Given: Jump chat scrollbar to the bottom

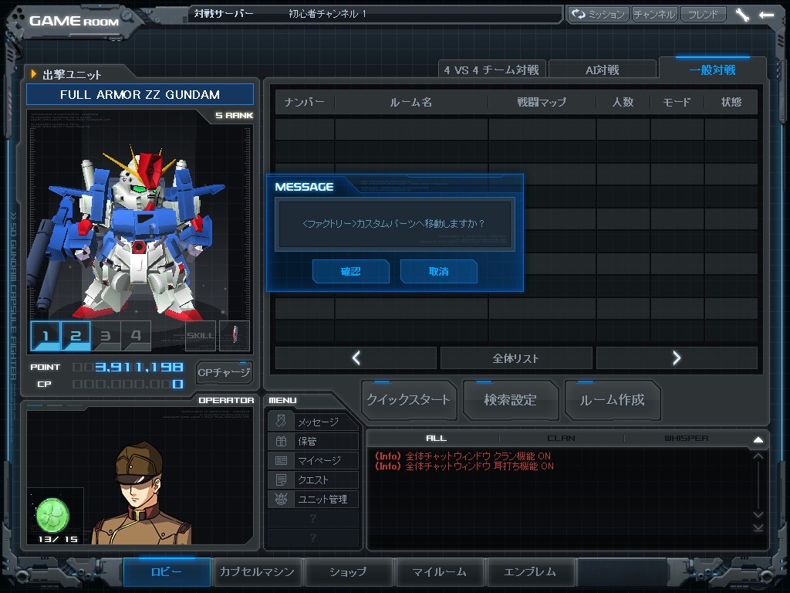Looking at the screenshot, I should (758, 527).
